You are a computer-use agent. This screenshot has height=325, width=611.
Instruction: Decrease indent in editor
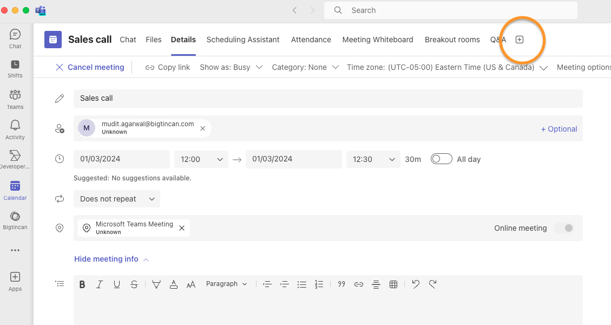(267, 284)
